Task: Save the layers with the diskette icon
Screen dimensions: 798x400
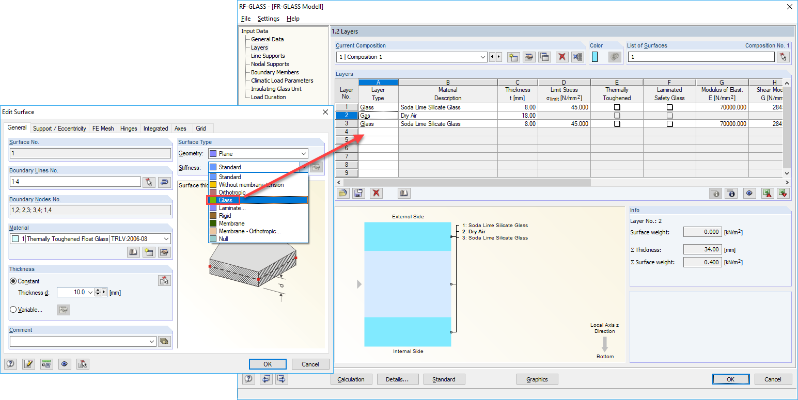Action: pos(358,193)
